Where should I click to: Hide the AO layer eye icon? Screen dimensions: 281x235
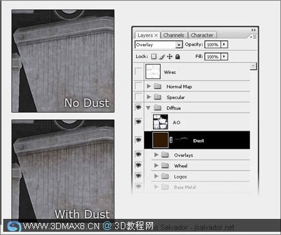(138, 122)
